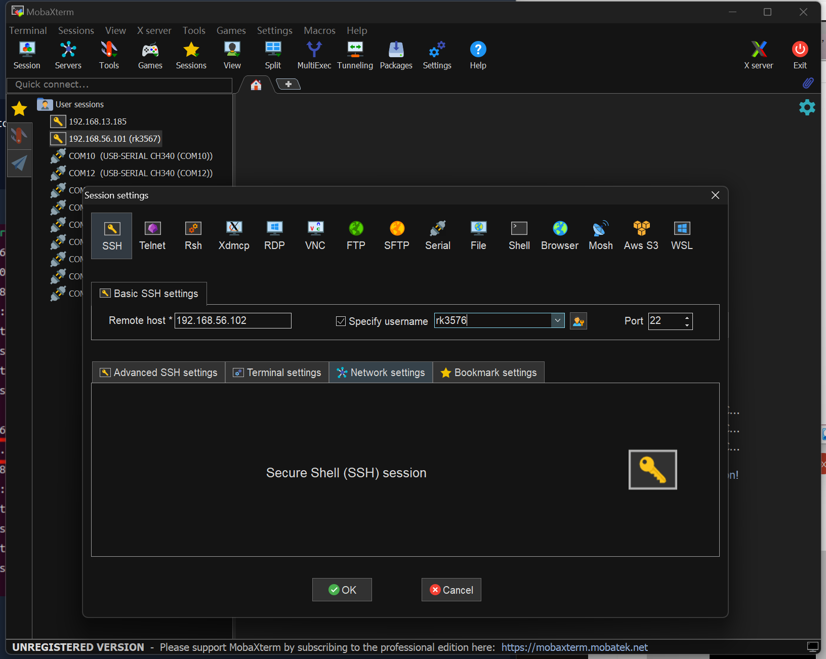Select the WSL session type
This screenshot has height=659, width=826.
681,235
